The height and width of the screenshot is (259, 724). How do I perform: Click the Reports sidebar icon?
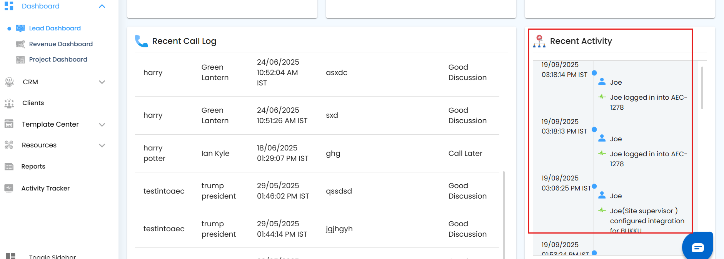point(9,167)
